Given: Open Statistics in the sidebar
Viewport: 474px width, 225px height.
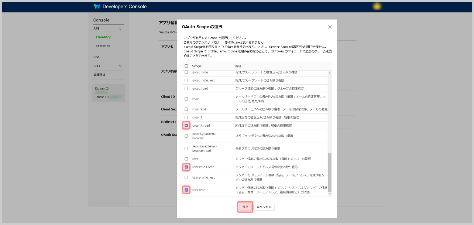Looking at the screenshot, I should [x=103, y=46].
